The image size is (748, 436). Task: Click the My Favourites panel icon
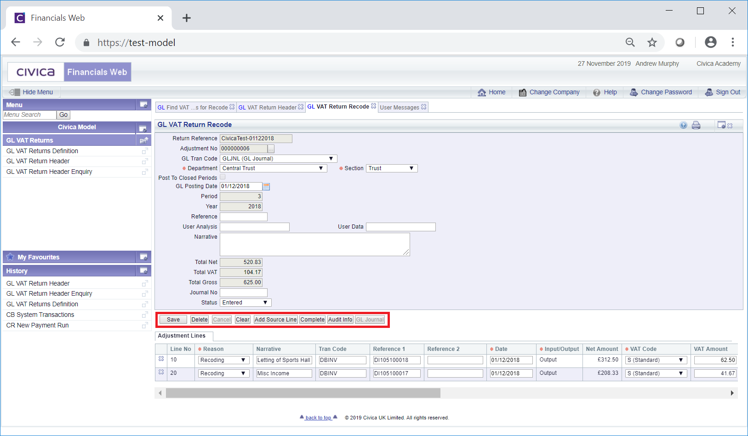pos(143,257)
